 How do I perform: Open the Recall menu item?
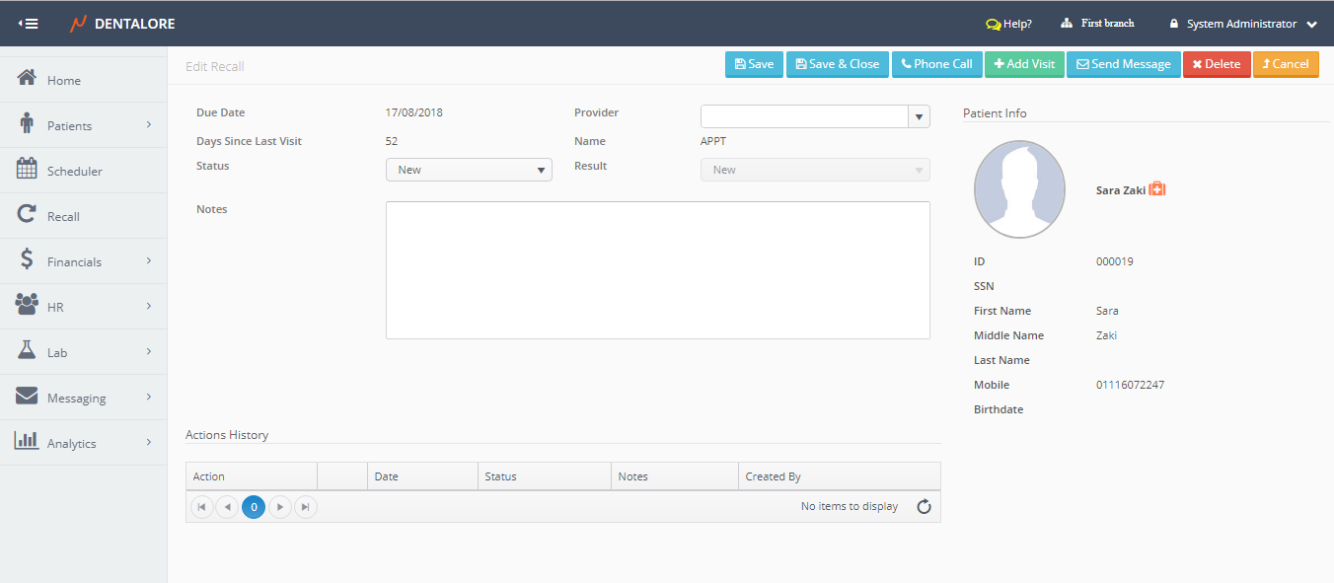[63, 216]
